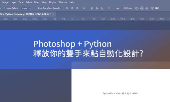Open the Window menu
This screenshot has height=102, width=170.
pos(63,2)
